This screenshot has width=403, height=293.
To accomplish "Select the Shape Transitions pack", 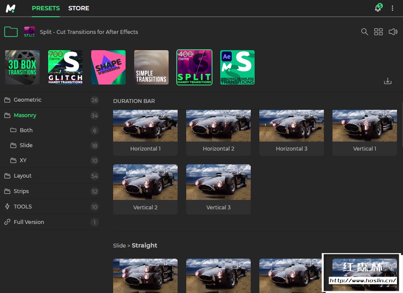I will (x=108, y=67).
